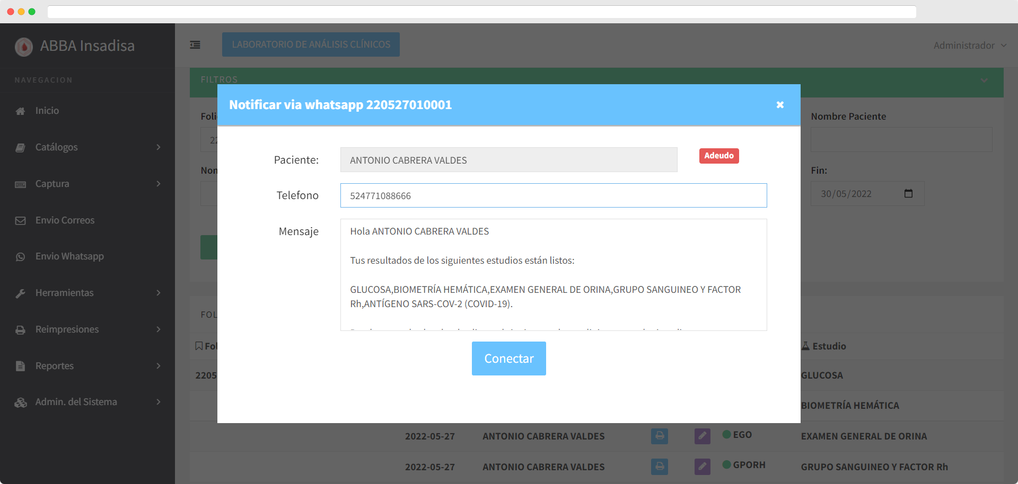Go to Inicio in the sidebar
The height and width of the screenshot is (484, 1018).
tap(47, 111)
